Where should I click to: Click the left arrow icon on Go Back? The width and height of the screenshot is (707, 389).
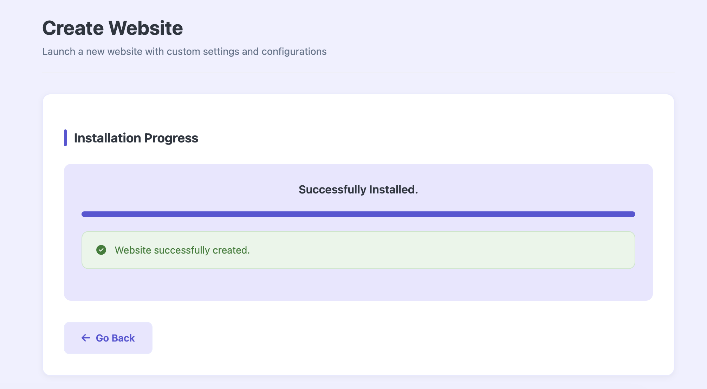[x=86, y=338]
